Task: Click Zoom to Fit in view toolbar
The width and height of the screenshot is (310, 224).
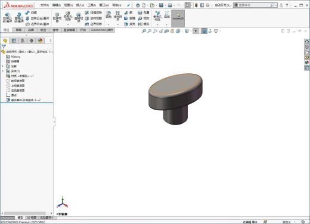Action: point(144,31)
